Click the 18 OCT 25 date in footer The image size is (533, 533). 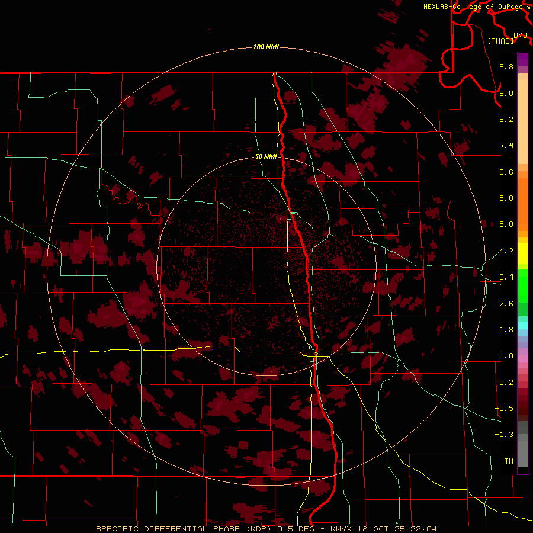coord(380,529)
